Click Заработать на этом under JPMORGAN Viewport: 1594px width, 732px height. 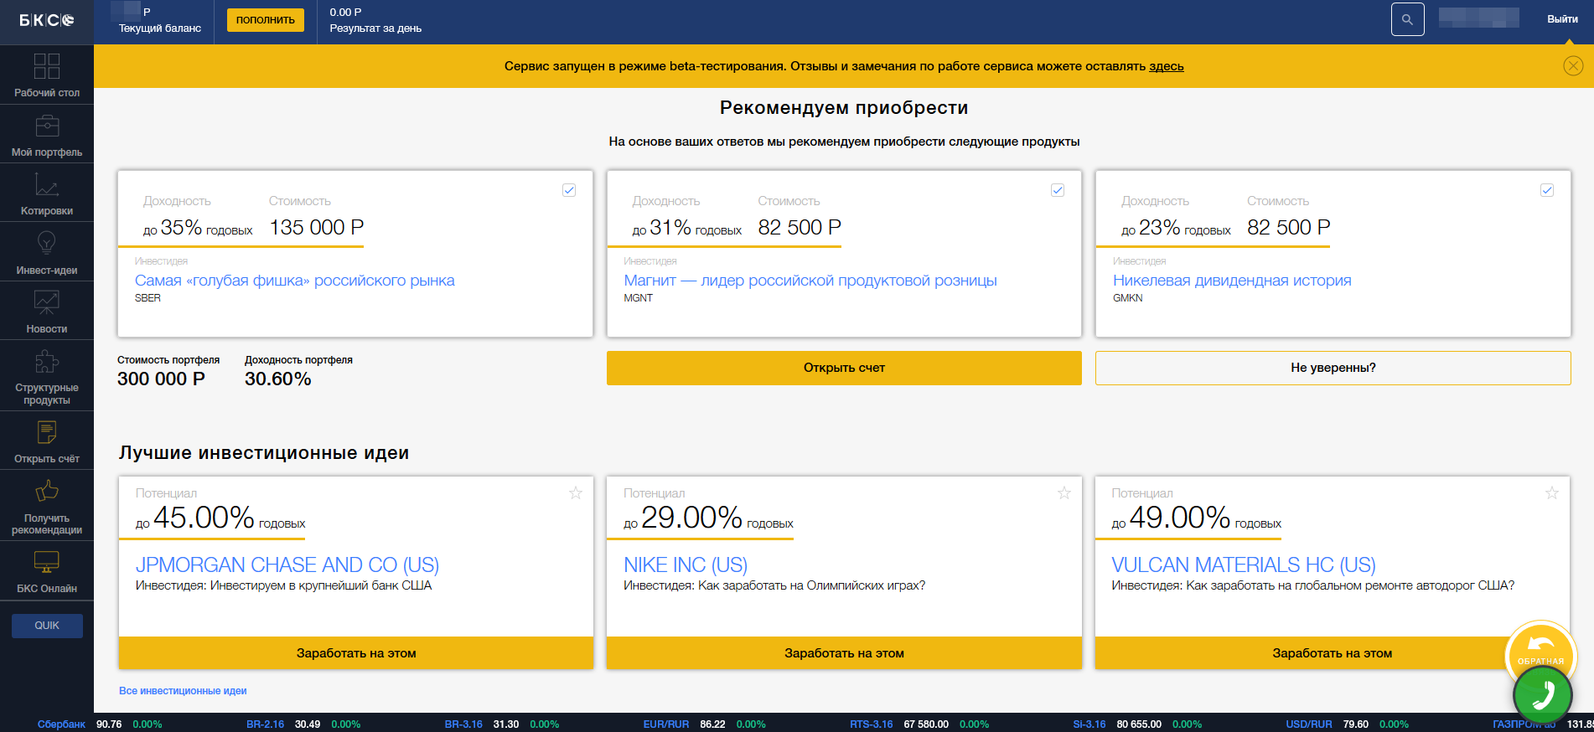tap(356, 653)
